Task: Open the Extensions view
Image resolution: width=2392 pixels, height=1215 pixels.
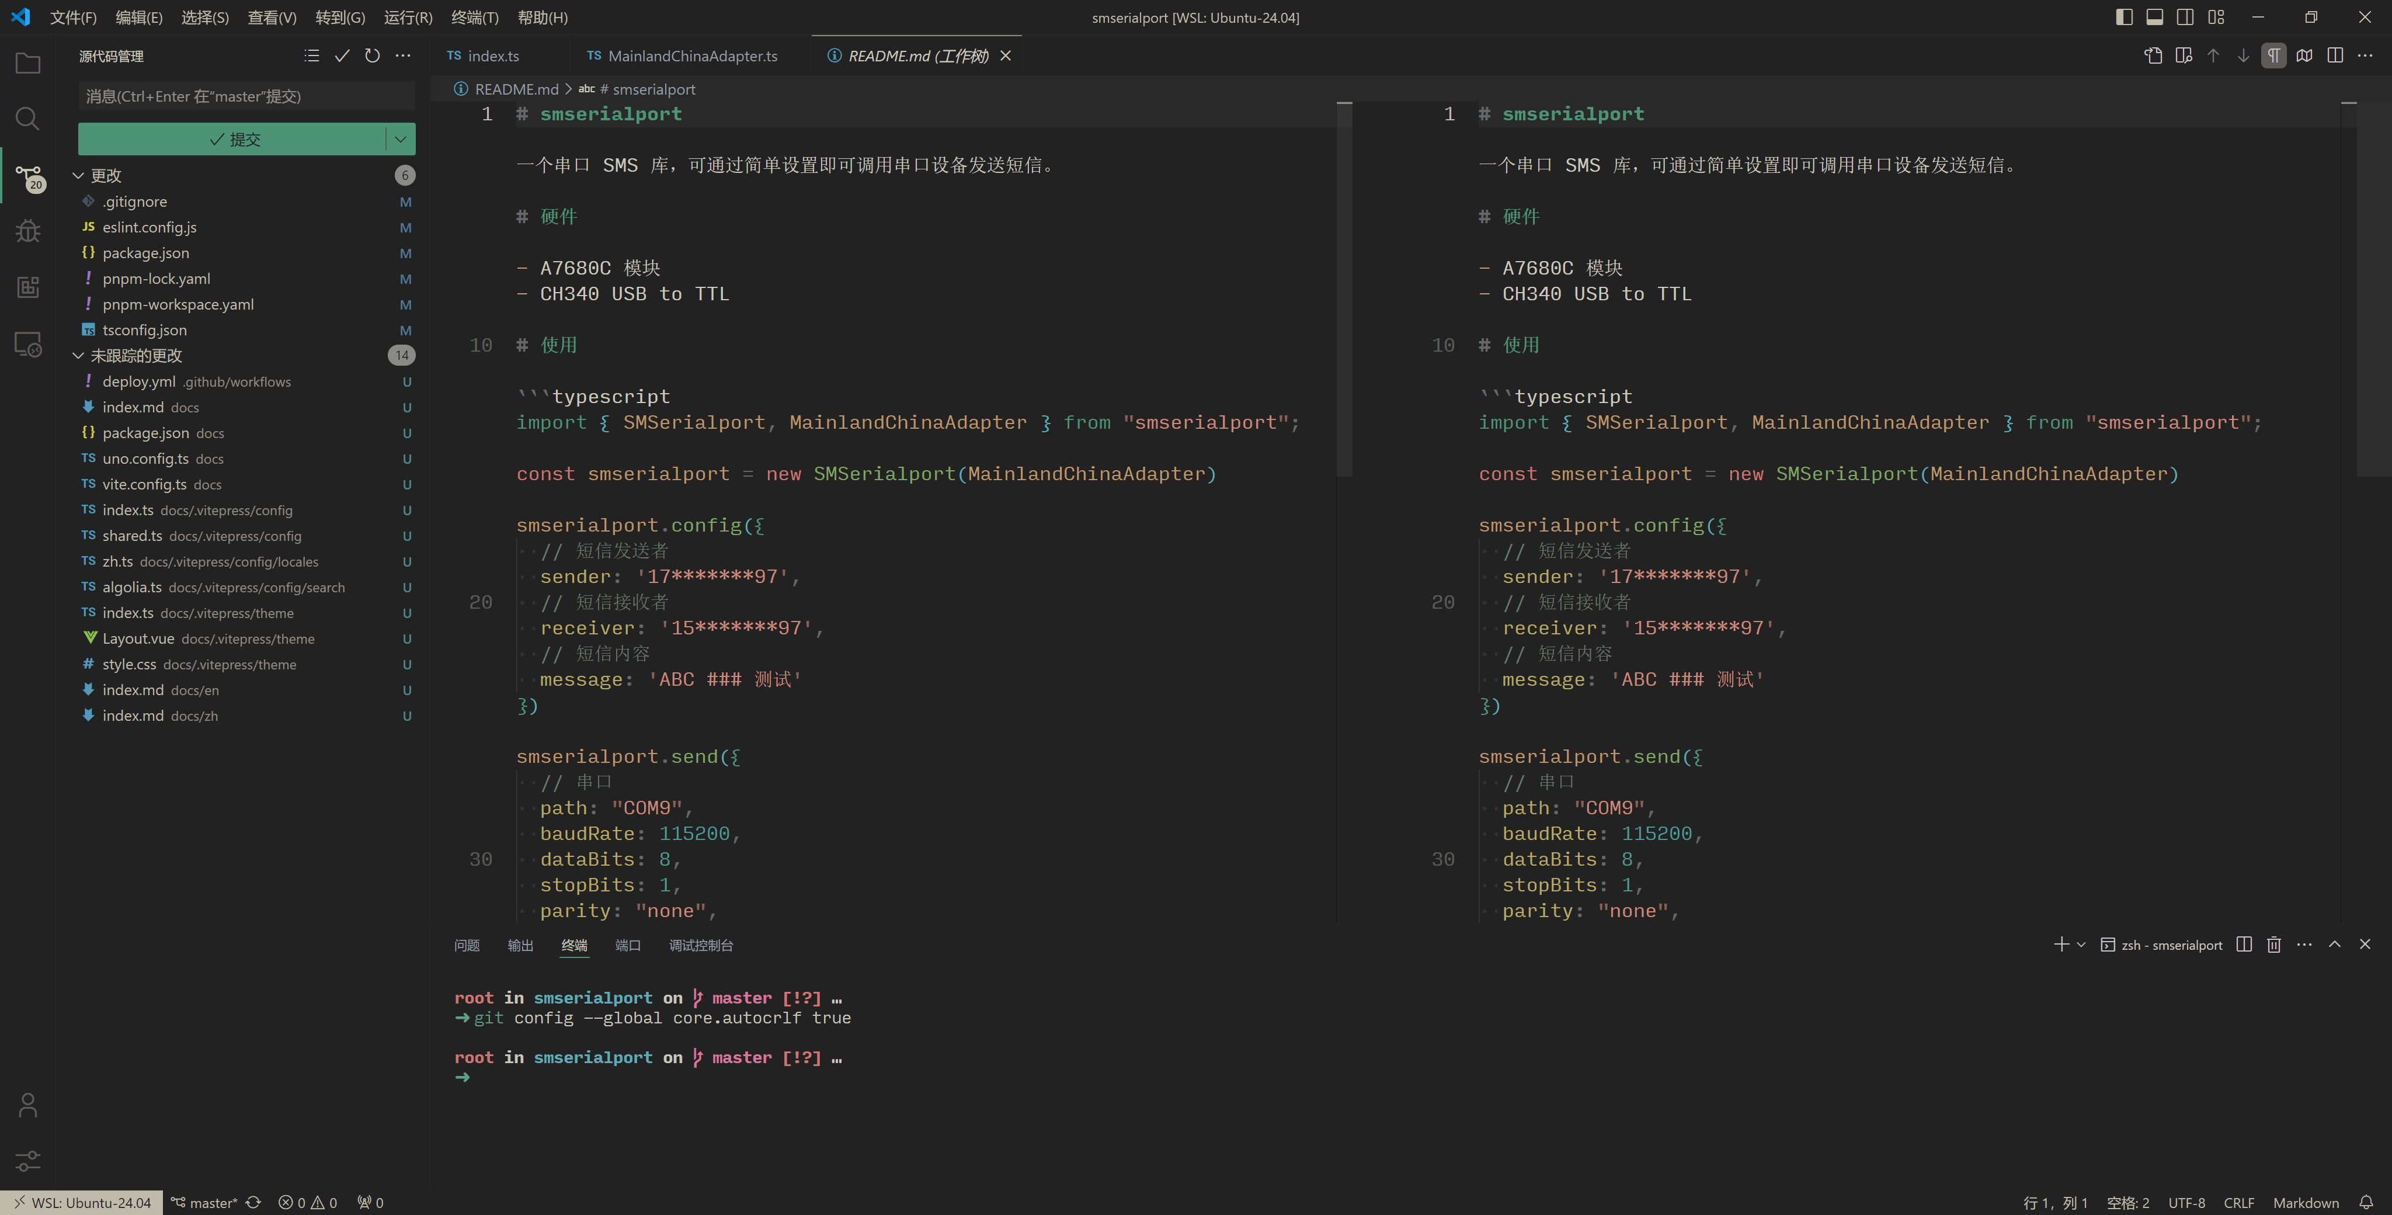Action: tap(28, 287)
